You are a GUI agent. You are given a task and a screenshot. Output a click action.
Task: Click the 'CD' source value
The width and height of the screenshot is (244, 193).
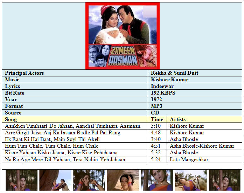pos(155,113)
